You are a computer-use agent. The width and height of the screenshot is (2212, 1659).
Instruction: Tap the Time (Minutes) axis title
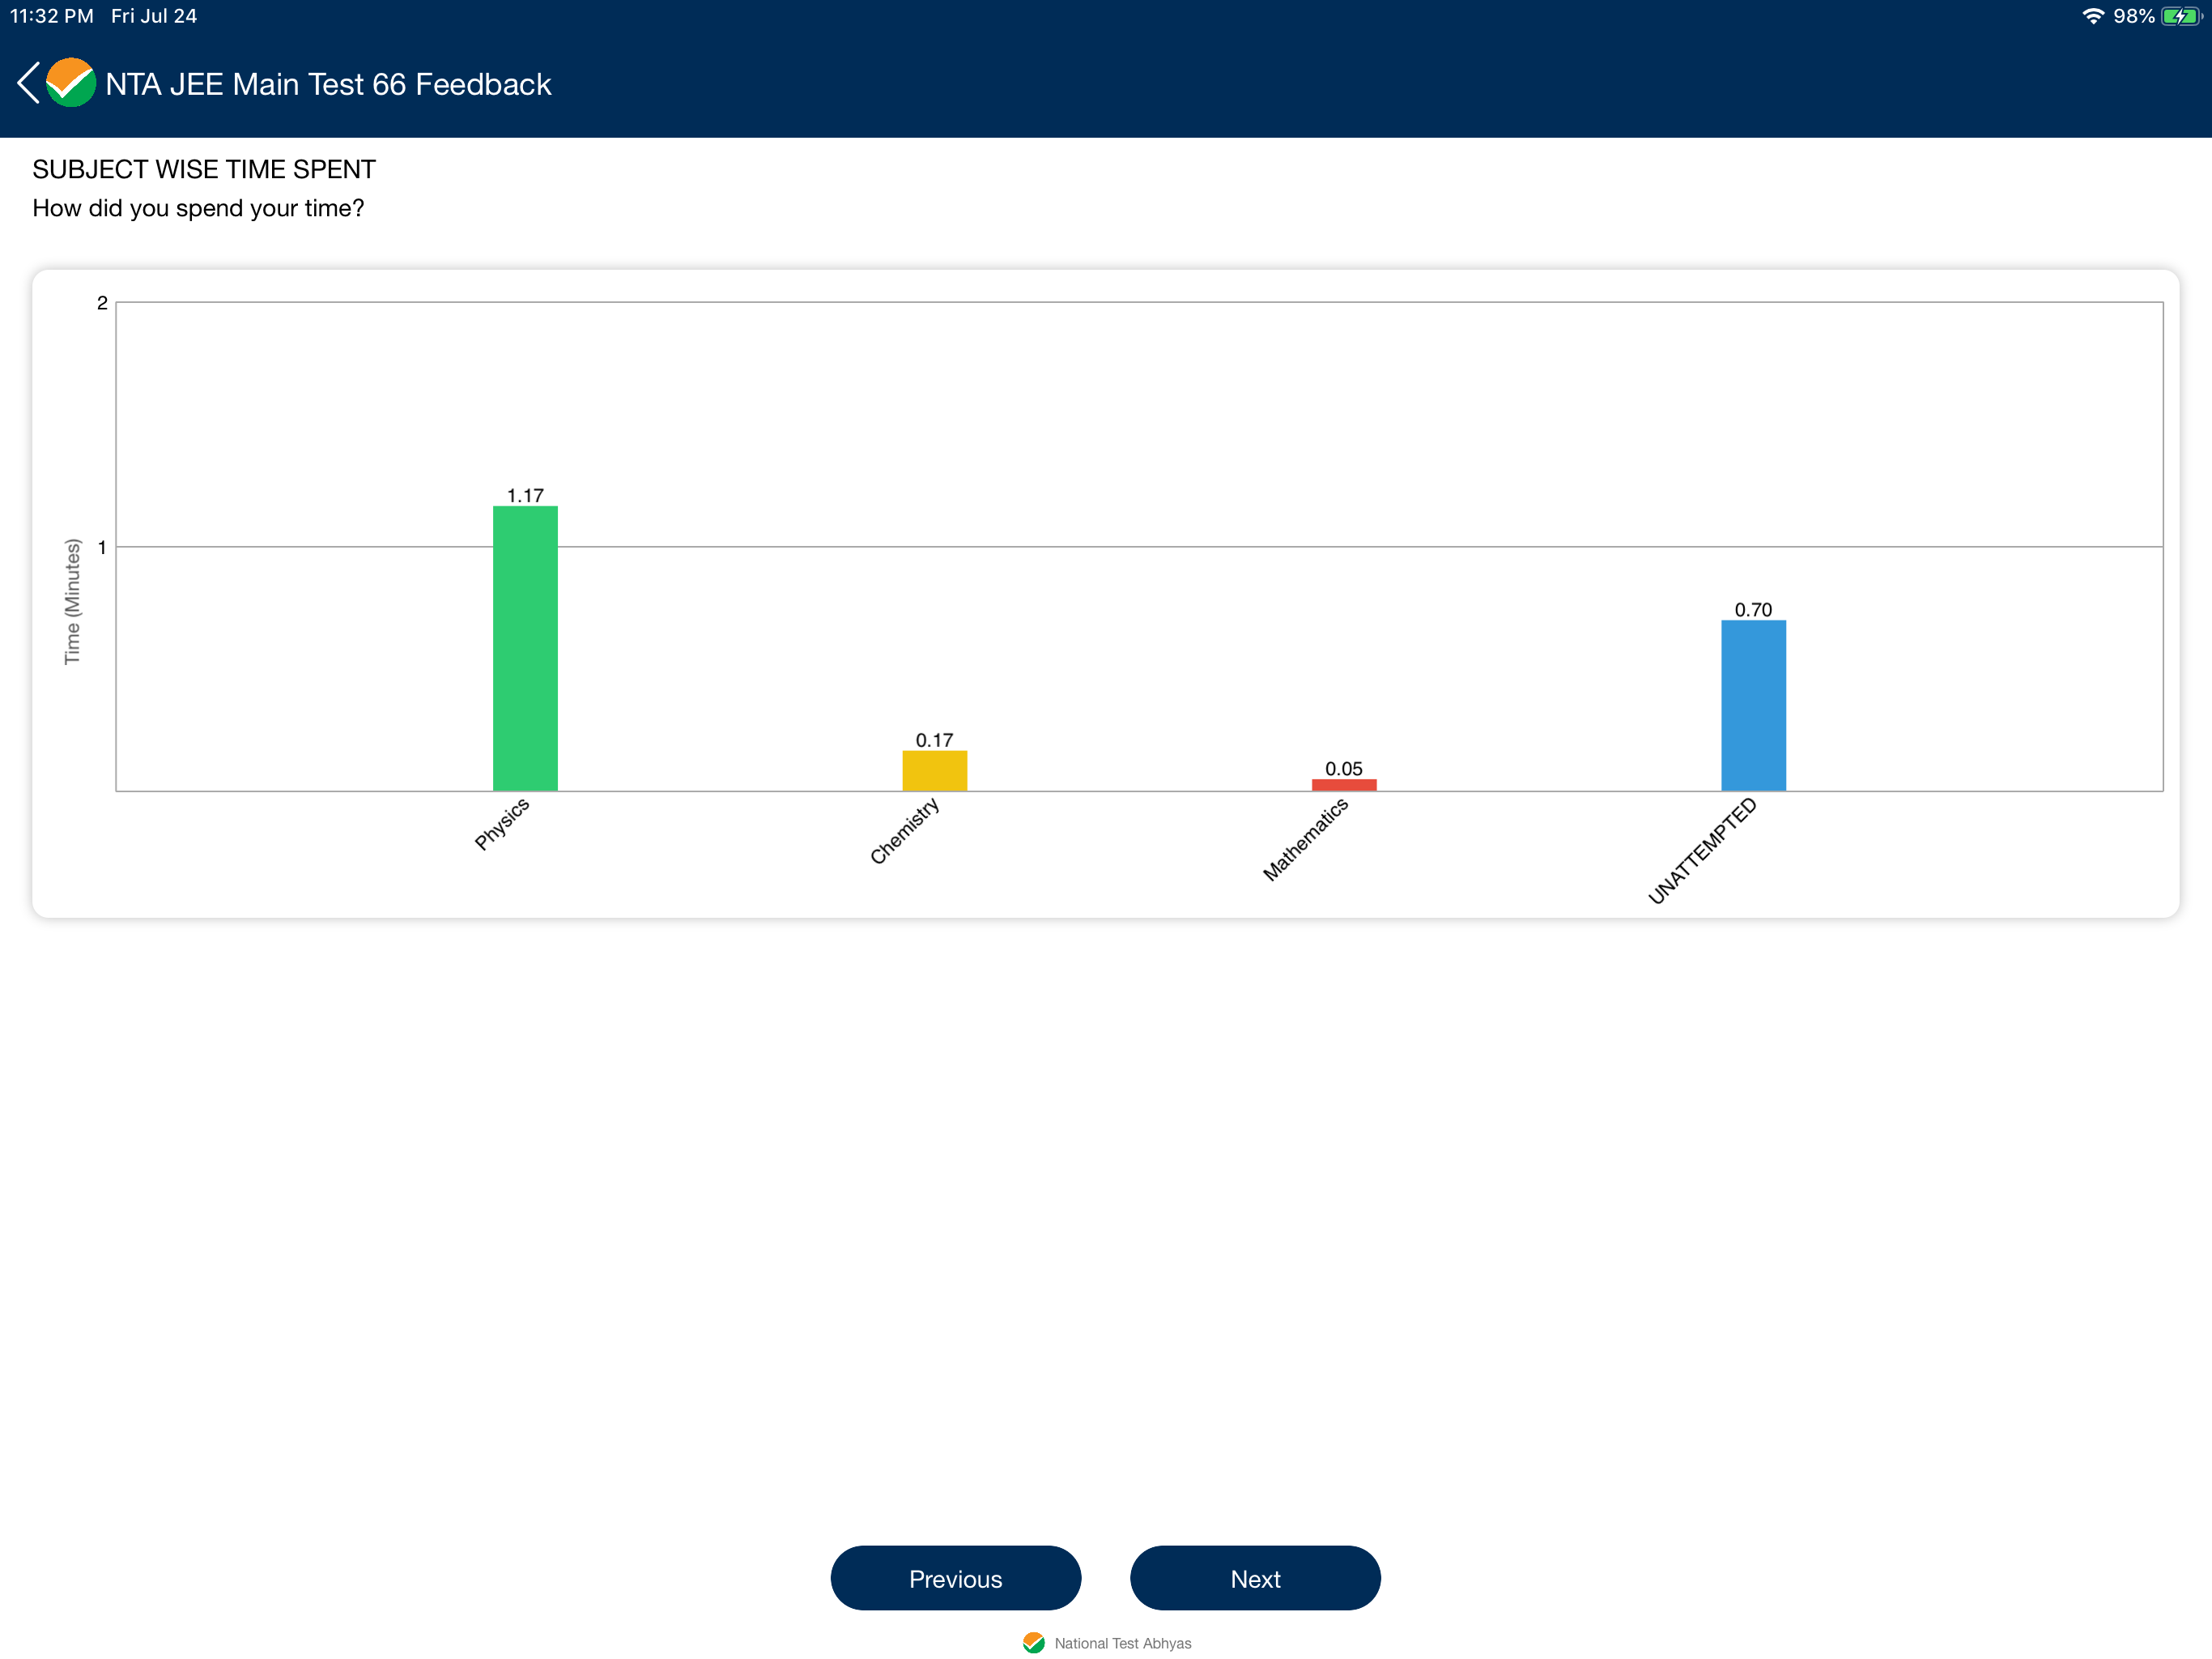[x=72, y=601]
